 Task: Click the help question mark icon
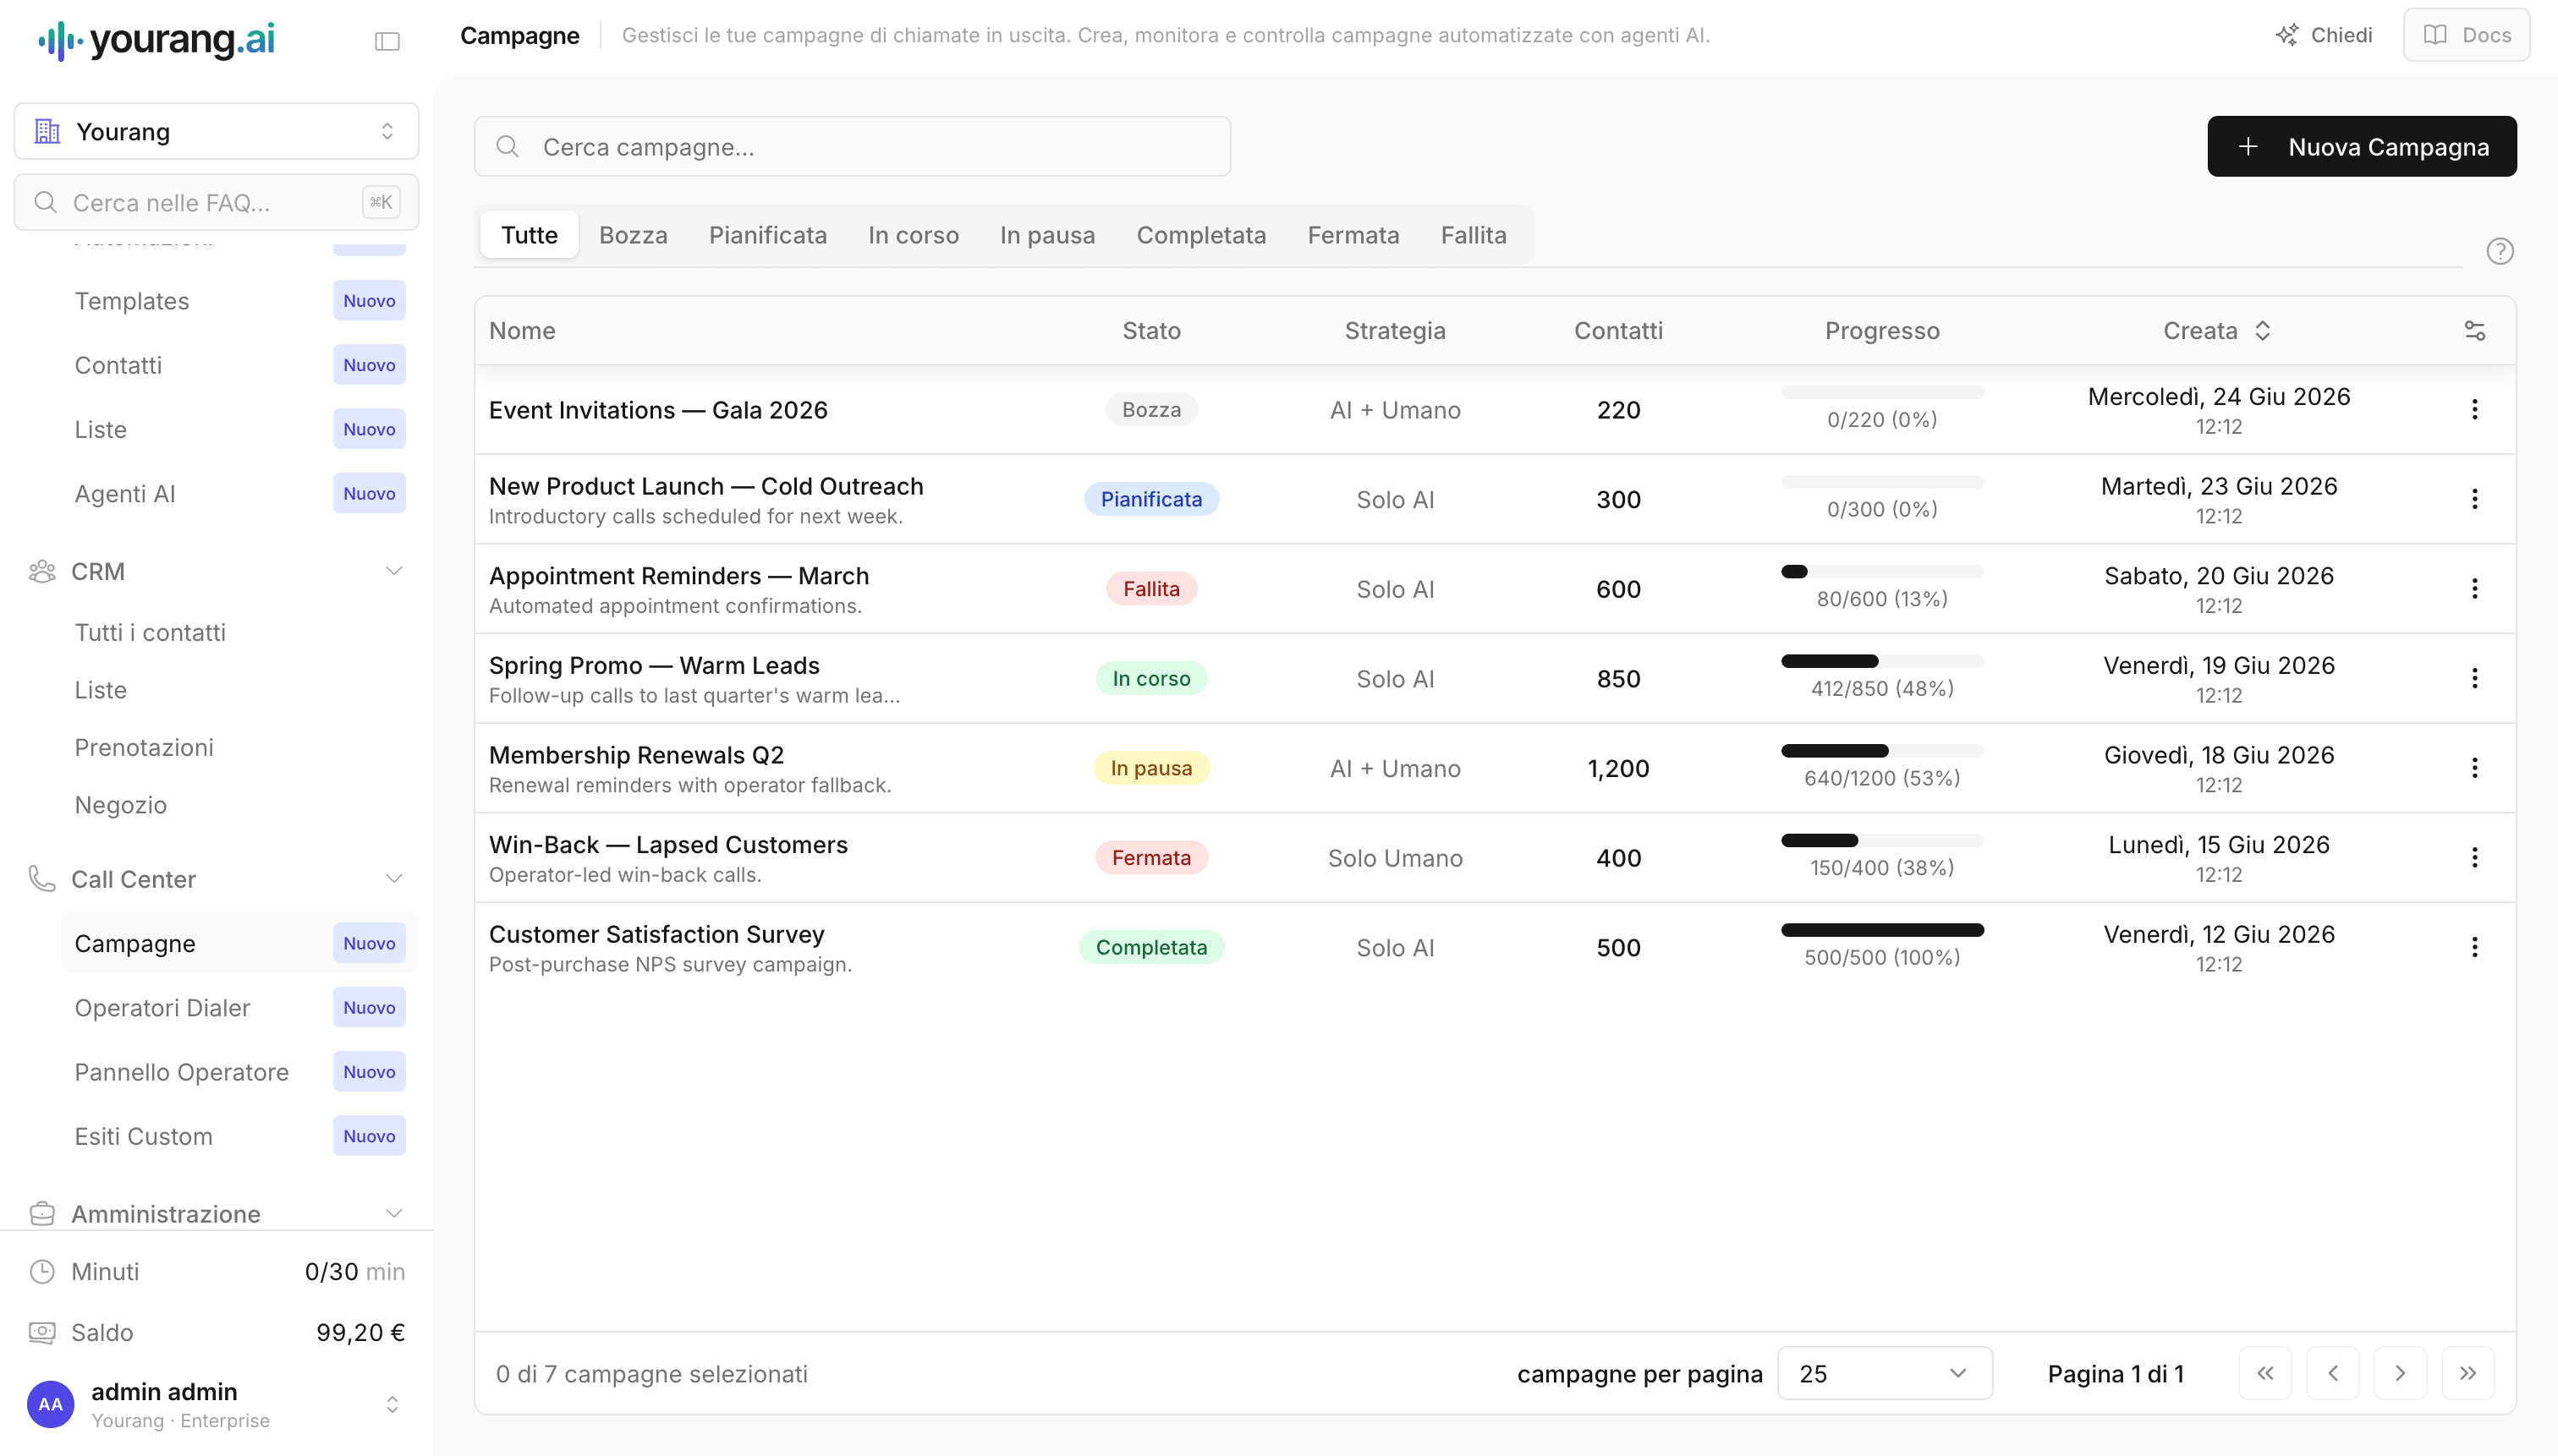2499,251
